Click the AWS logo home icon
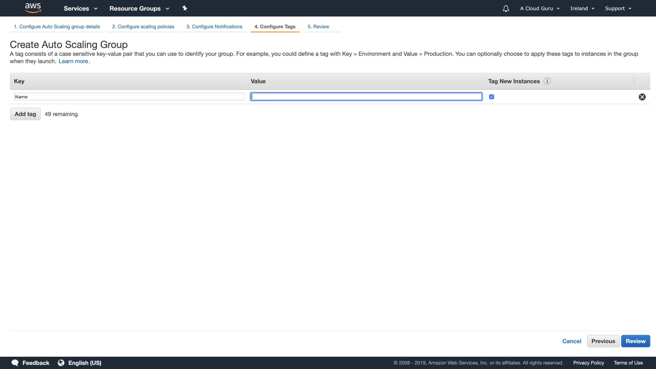The height and width of the screenshot is (369, 656). click(33, 8)
